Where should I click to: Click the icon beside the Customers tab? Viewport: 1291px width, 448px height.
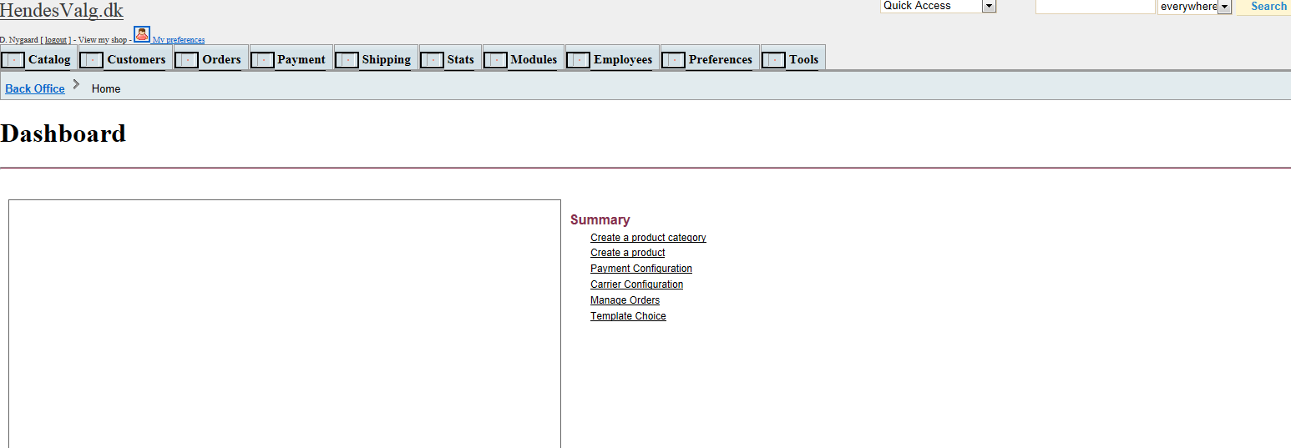point(92,60)
